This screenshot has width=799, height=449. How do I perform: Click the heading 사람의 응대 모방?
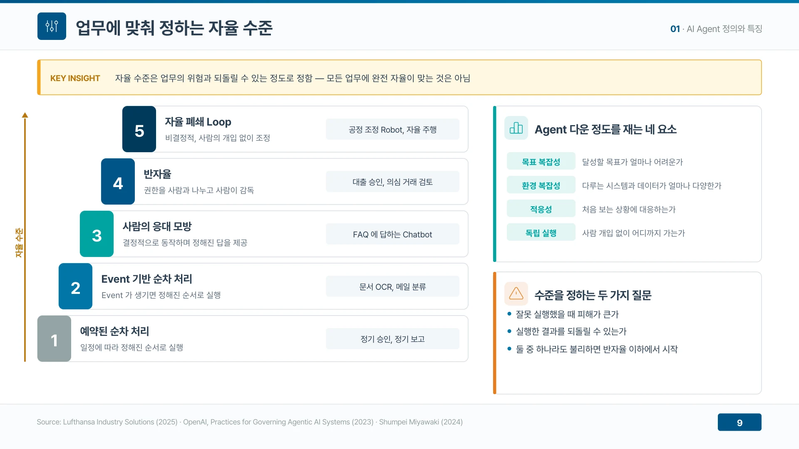(x=157, y=226)
